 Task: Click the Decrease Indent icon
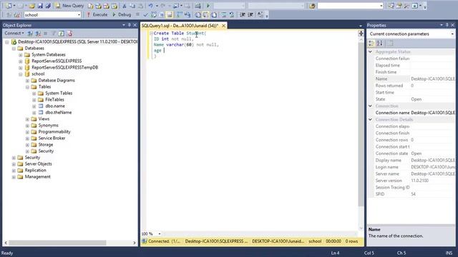click(243, 14)
